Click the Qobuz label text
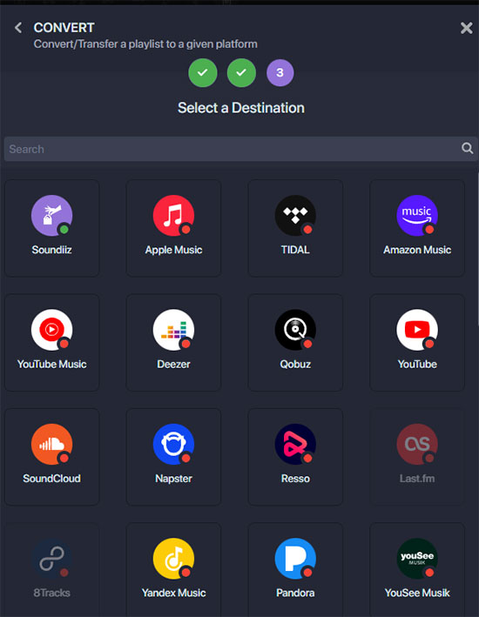This screenshot has width=479, height=617. [295, 365]
